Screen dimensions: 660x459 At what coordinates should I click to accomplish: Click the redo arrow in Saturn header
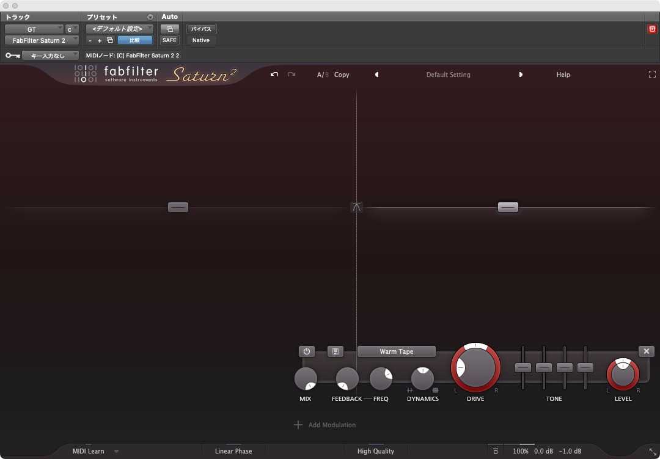[x=291, y=75]
